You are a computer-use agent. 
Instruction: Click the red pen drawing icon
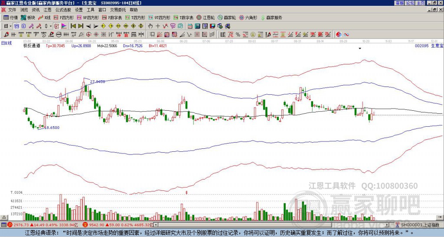pos(6,35)
